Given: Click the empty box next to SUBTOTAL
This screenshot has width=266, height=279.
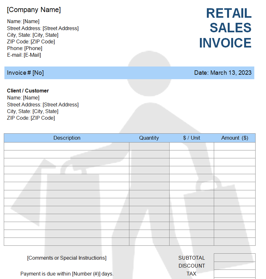Looking at the screenshot, I should click(235, 258).
